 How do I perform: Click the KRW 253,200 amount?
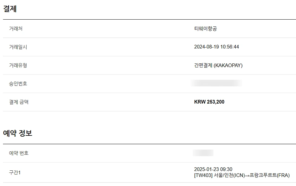[209, 102]
